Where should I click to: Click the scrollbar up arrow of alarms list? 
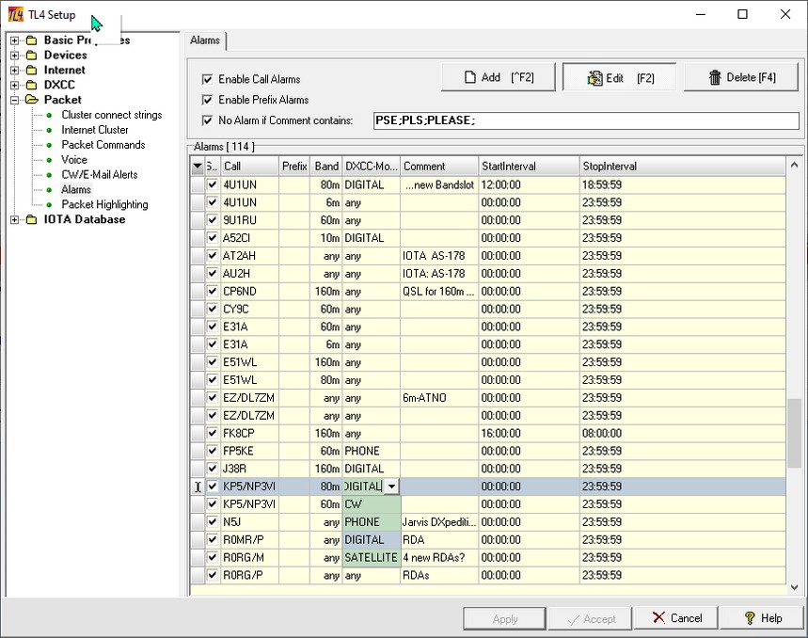tap(794, 165)
